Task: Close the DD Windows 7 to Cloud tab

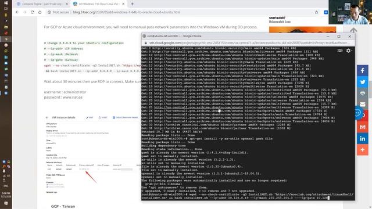Action: pos(123,4)
